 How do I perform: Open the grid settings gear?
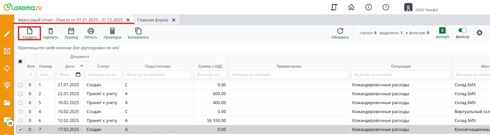click(x=479, y=33)
